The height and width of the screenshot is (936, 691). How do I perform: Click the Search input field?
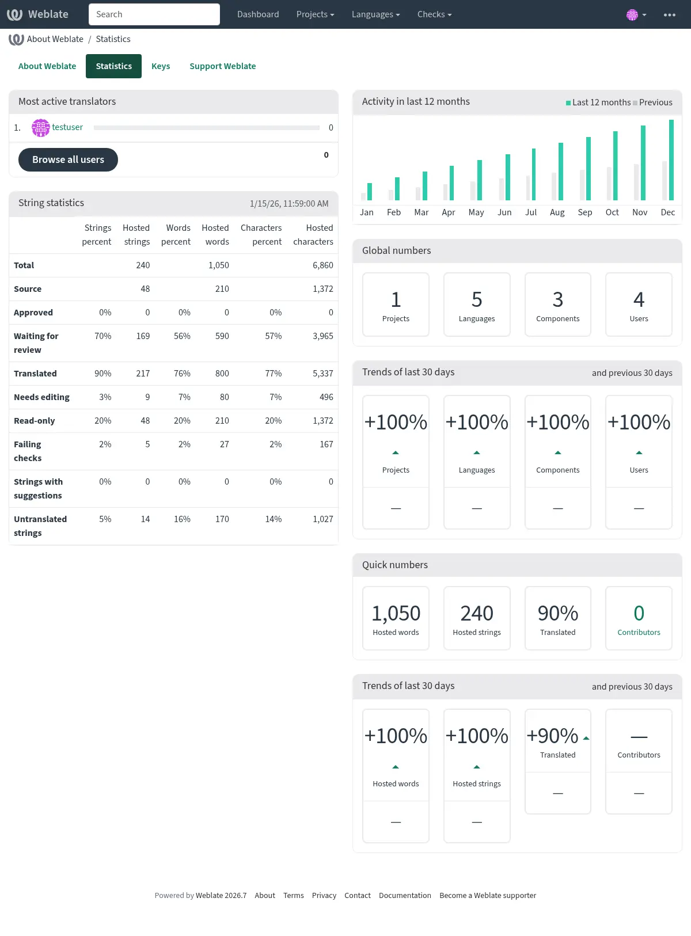[154, 14]
